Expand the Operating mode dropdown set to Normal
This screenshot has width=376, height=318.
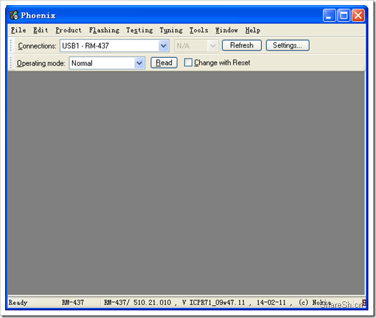(139, 63)
